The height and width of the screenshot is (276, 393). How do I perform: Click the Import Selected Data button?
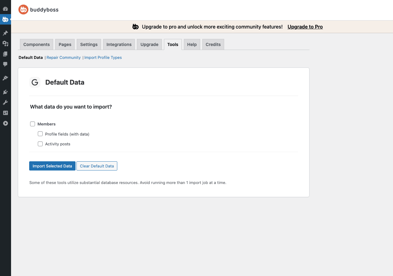[52, 166]
